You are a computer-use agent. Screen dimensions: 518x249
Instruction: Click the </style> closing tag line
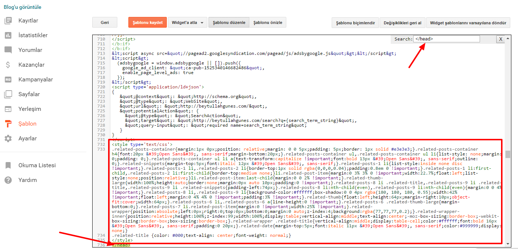click(122, 240)
